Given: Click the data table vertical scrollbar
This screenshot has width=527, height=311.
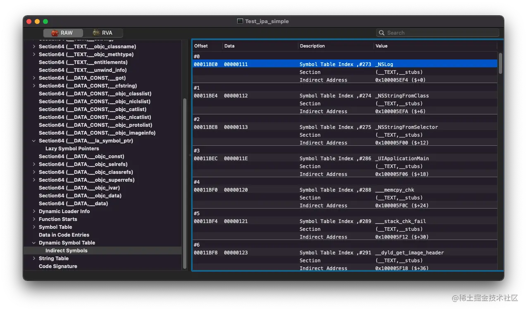Looking at the screenshot, I should tap(501, 63).
